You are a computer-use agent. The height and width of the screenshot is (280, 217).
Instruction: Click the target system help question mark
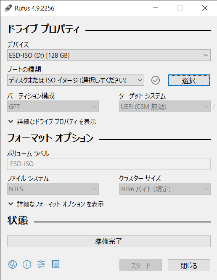[x=214, y=106]
